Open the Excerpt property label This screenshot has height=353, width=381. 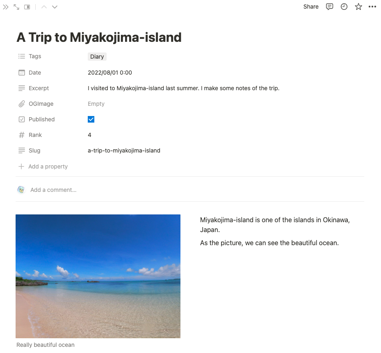click(x=39, y=88)
